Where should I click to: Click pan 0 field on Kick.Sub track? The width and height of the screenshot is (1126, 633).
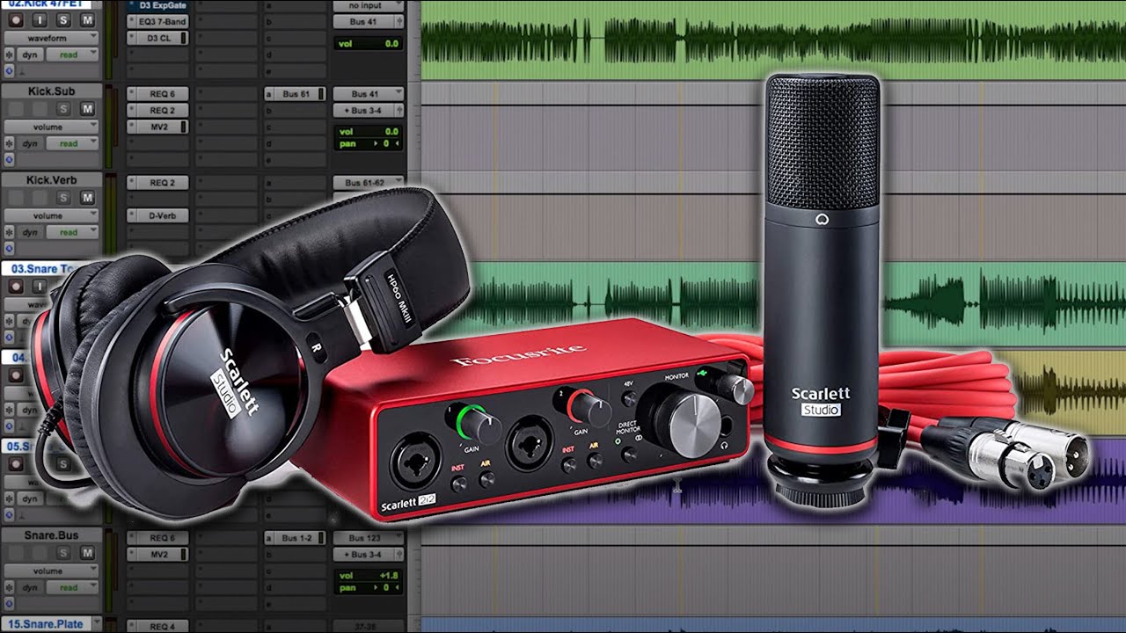click(x=369, y=143)
